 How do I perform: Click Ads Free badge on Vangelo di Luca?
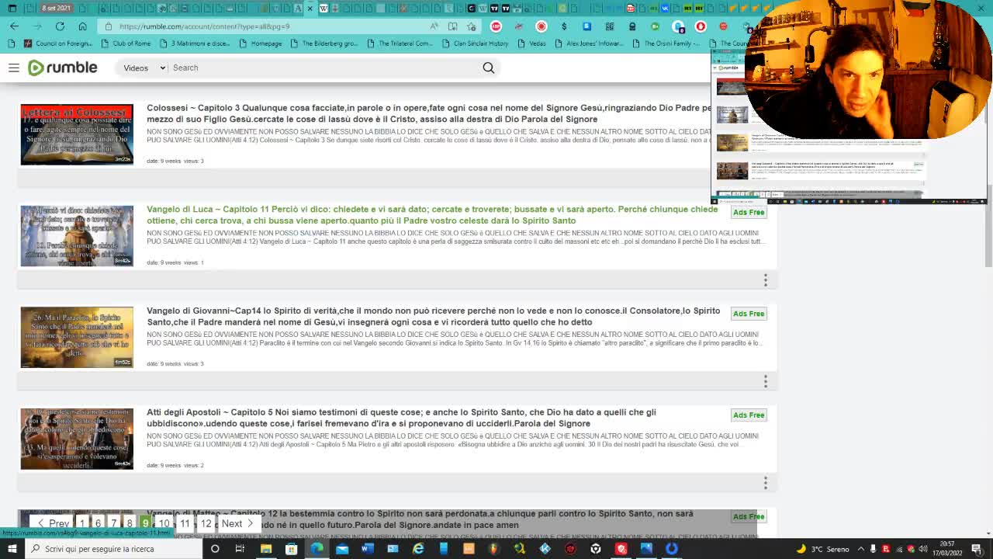(749, 212)
